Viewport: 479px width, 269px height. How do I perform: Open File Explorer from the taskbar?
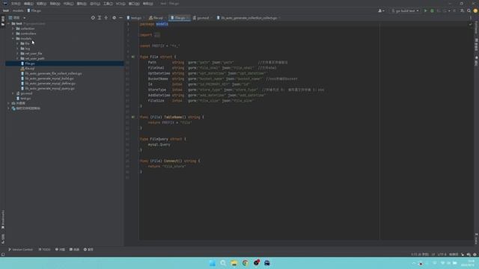(x=234, y=263)
